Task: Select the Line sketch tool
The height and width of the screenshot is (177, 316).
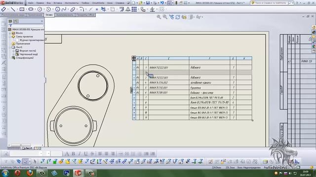Action: pyautogui.click(x=13, y=9)
